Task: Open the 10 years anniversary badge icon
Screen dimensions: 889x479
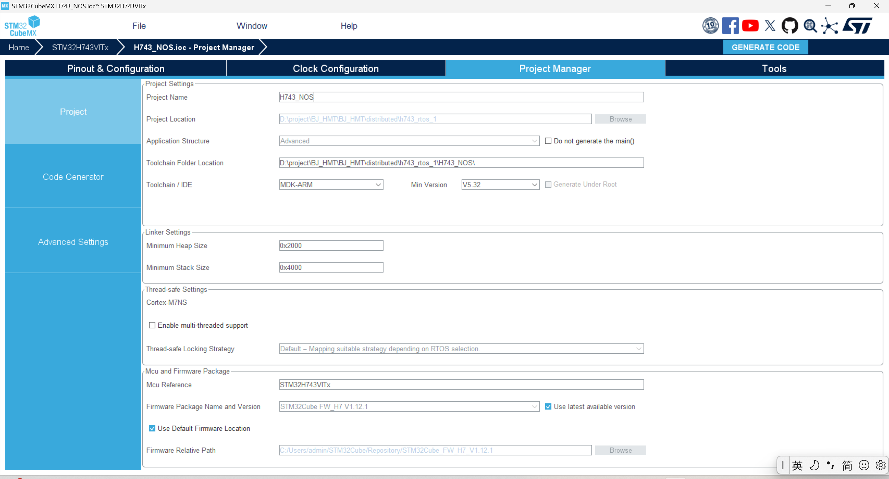Action: (711, 26)
